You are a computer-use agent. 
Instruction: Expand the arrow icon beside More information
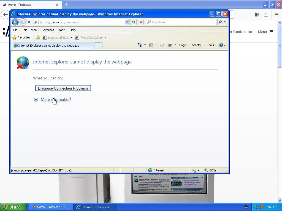coord(36,100)
